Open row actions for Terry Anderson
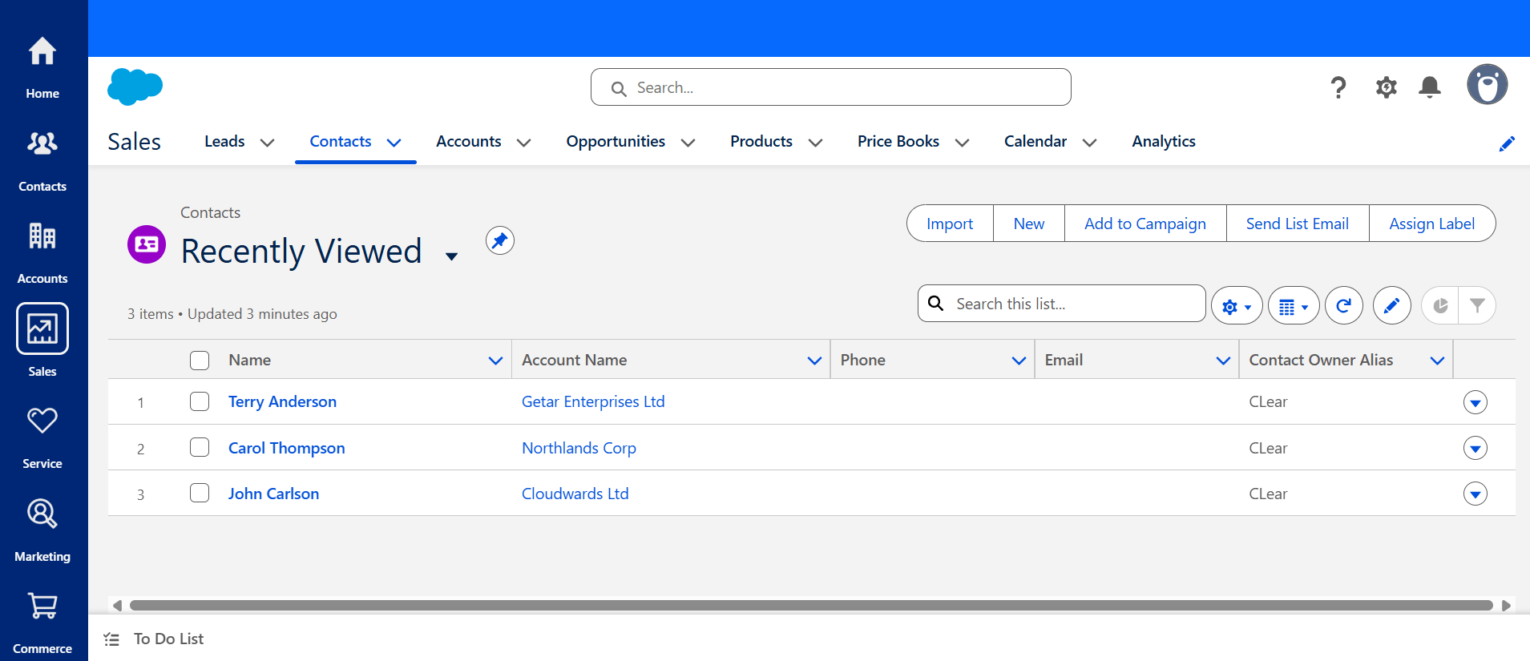This screenshot has height=661, width=1530. [x=1476, y=401]
